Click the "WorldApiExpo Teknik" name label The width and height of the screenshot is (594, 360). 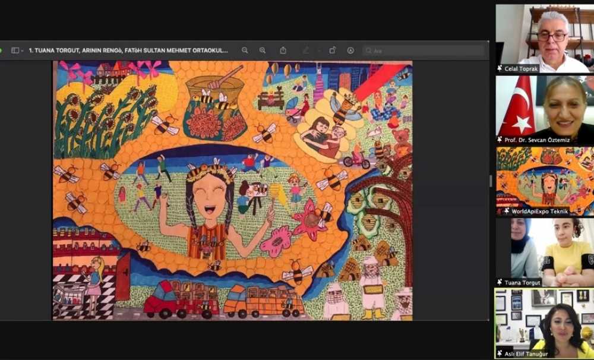click(539, 211)
